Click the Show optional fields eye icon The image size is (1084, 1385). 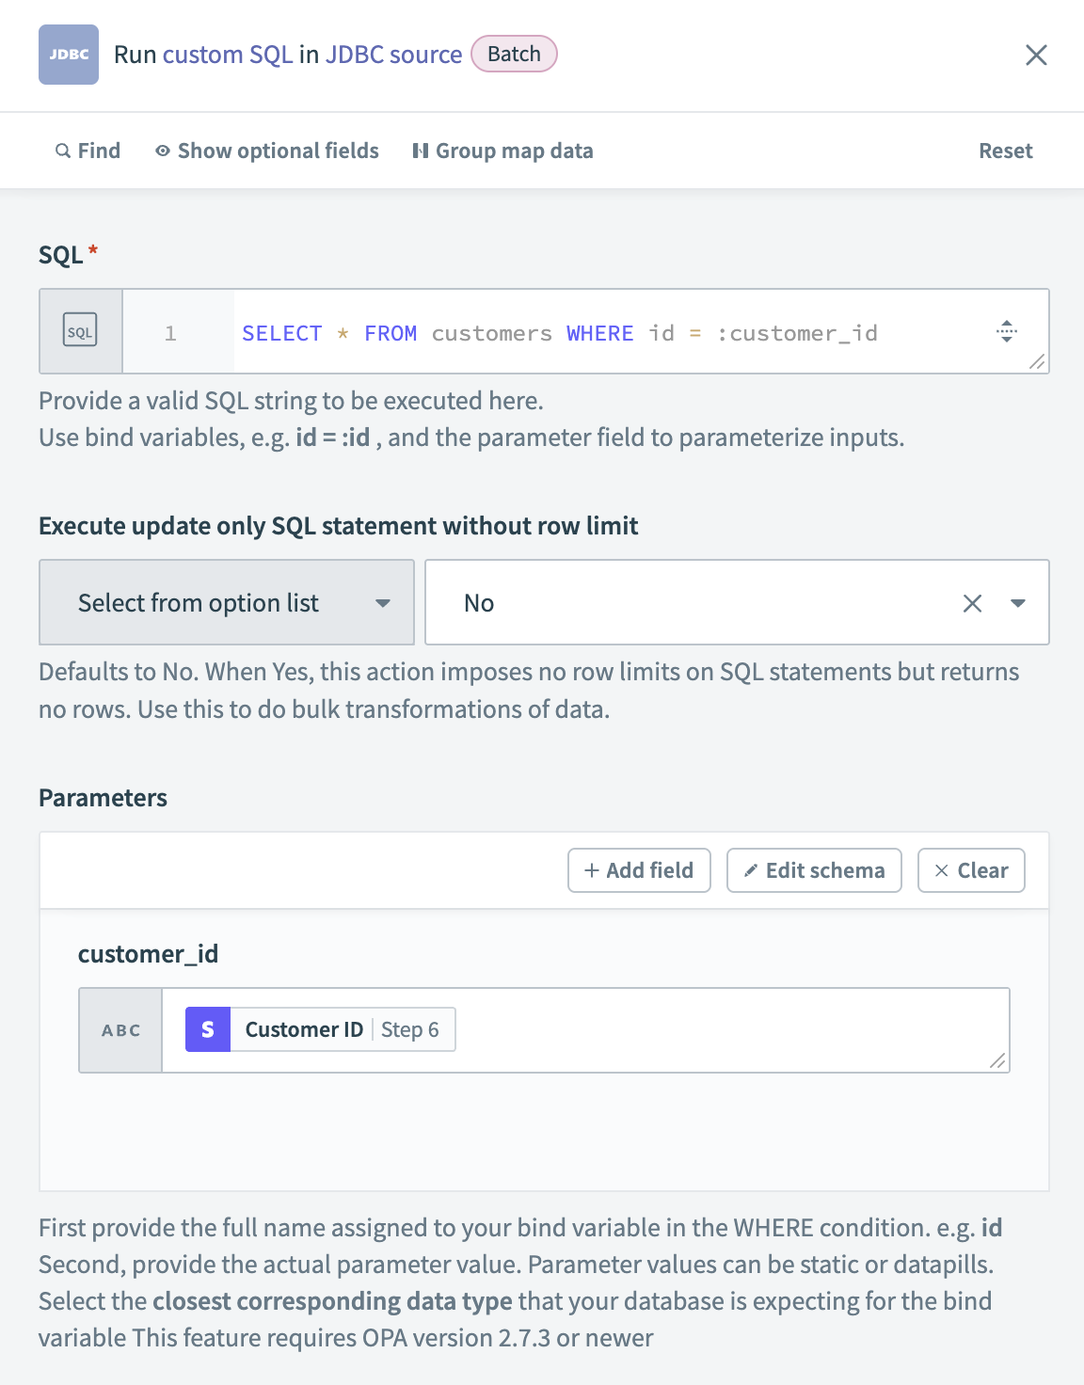point(162,151)
